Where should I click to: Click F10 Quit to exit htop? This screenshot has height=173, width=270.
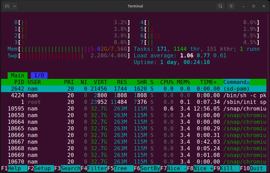pyautogui.click(x=253, y=168)
